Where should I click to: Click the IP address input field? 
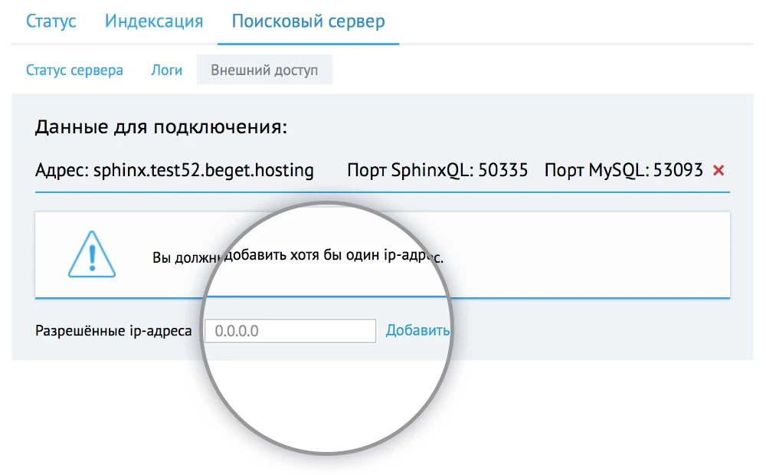tap(290, 330)
